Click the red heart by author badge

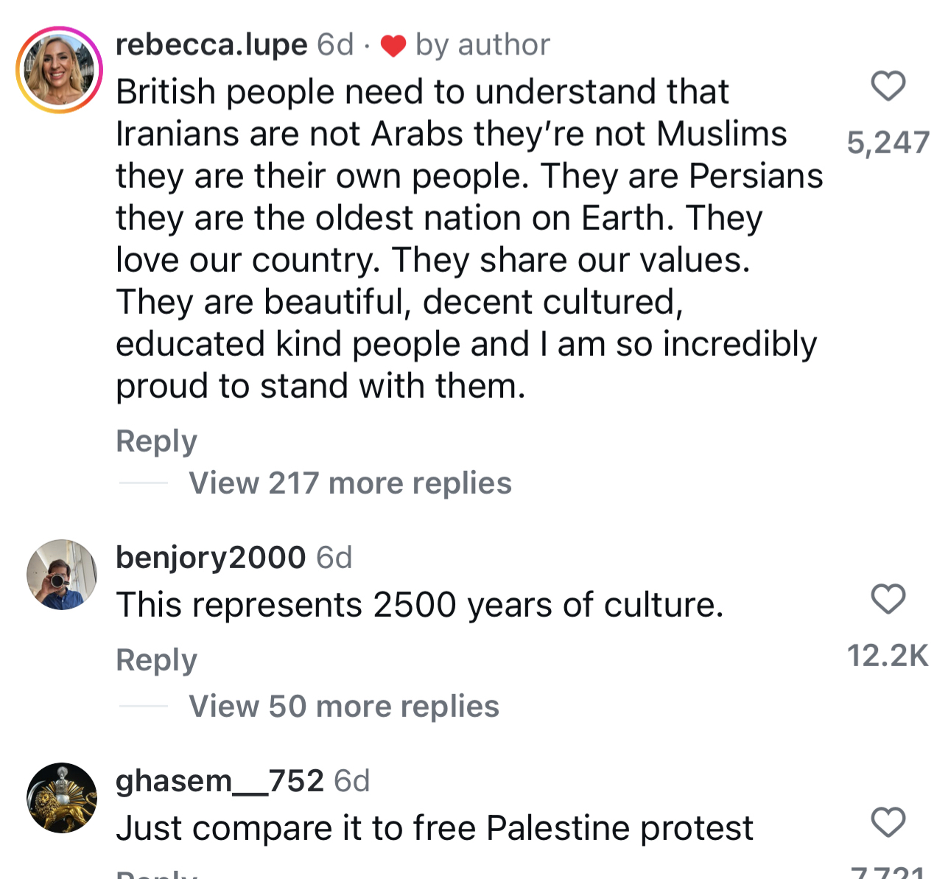[x=393, y=46]
